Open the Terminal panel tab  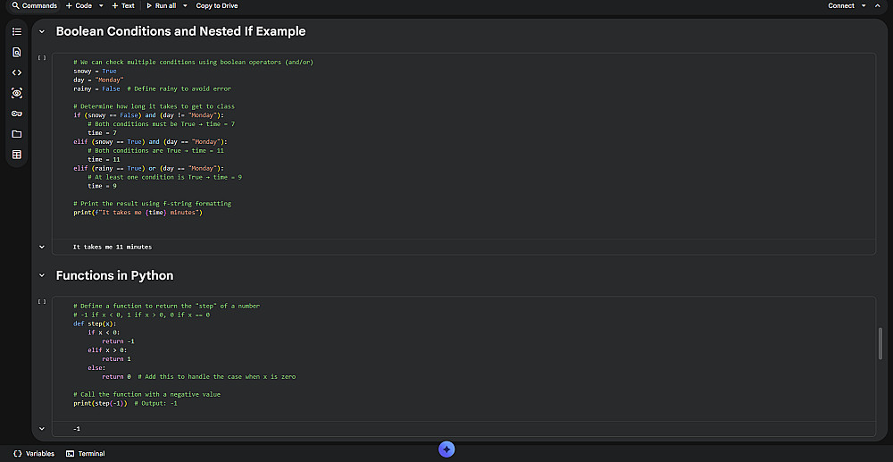coord(86,454)
